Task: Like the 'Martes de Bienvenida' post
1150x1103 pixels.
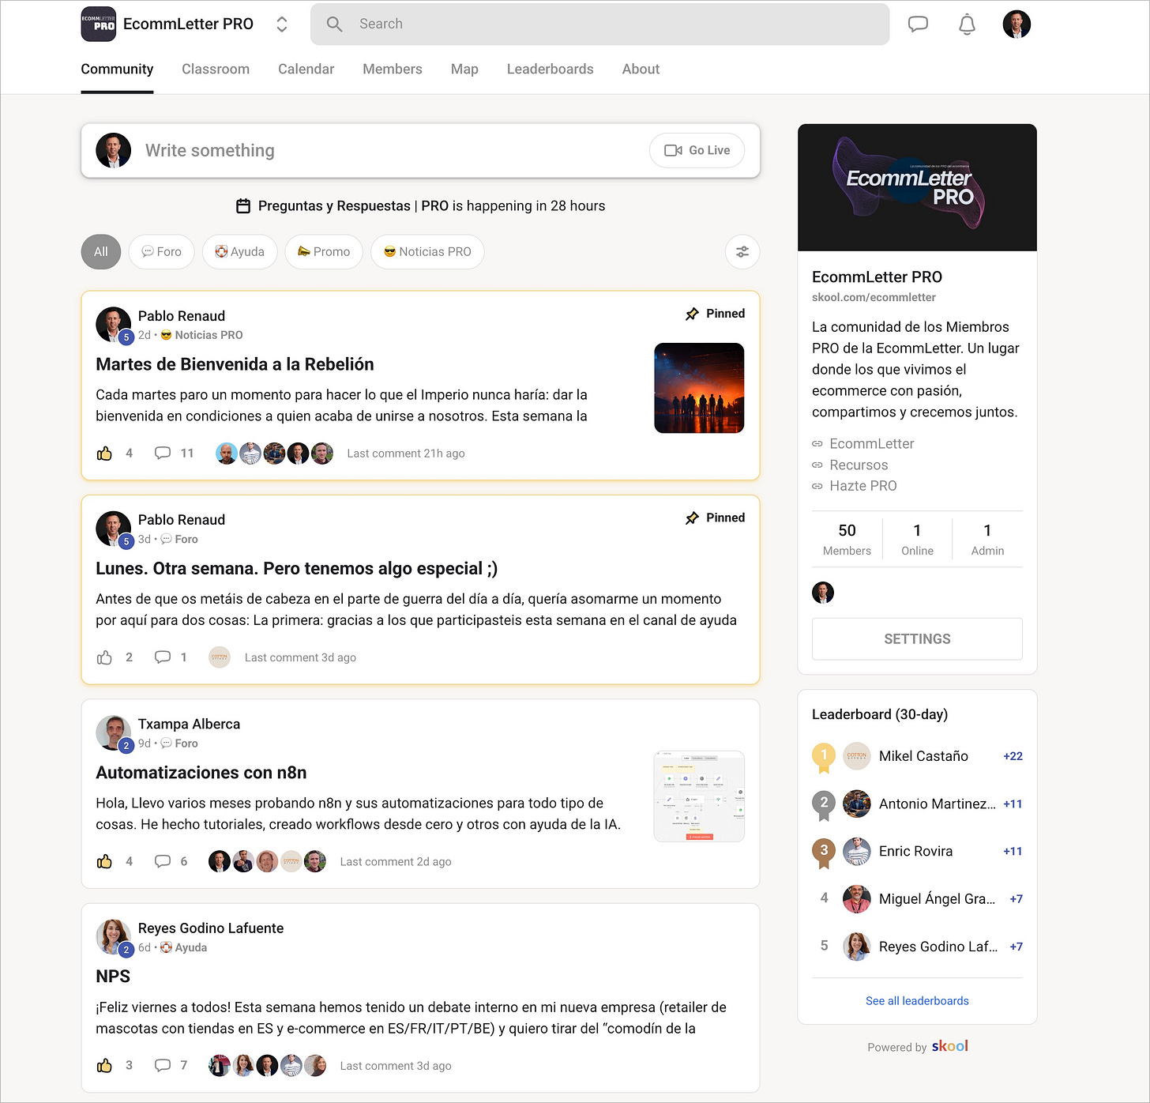Action: point(104,453)
